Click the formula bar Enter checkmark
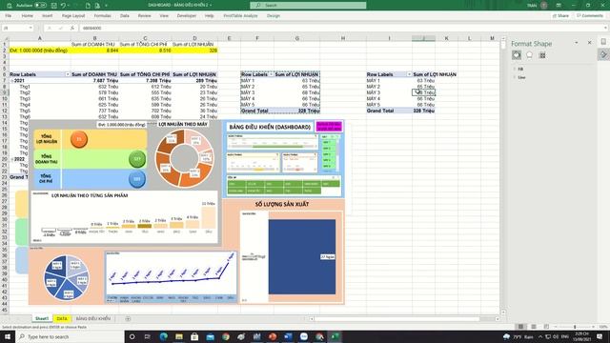This screenshot has height=343, width=610. (x=61, y=28)
